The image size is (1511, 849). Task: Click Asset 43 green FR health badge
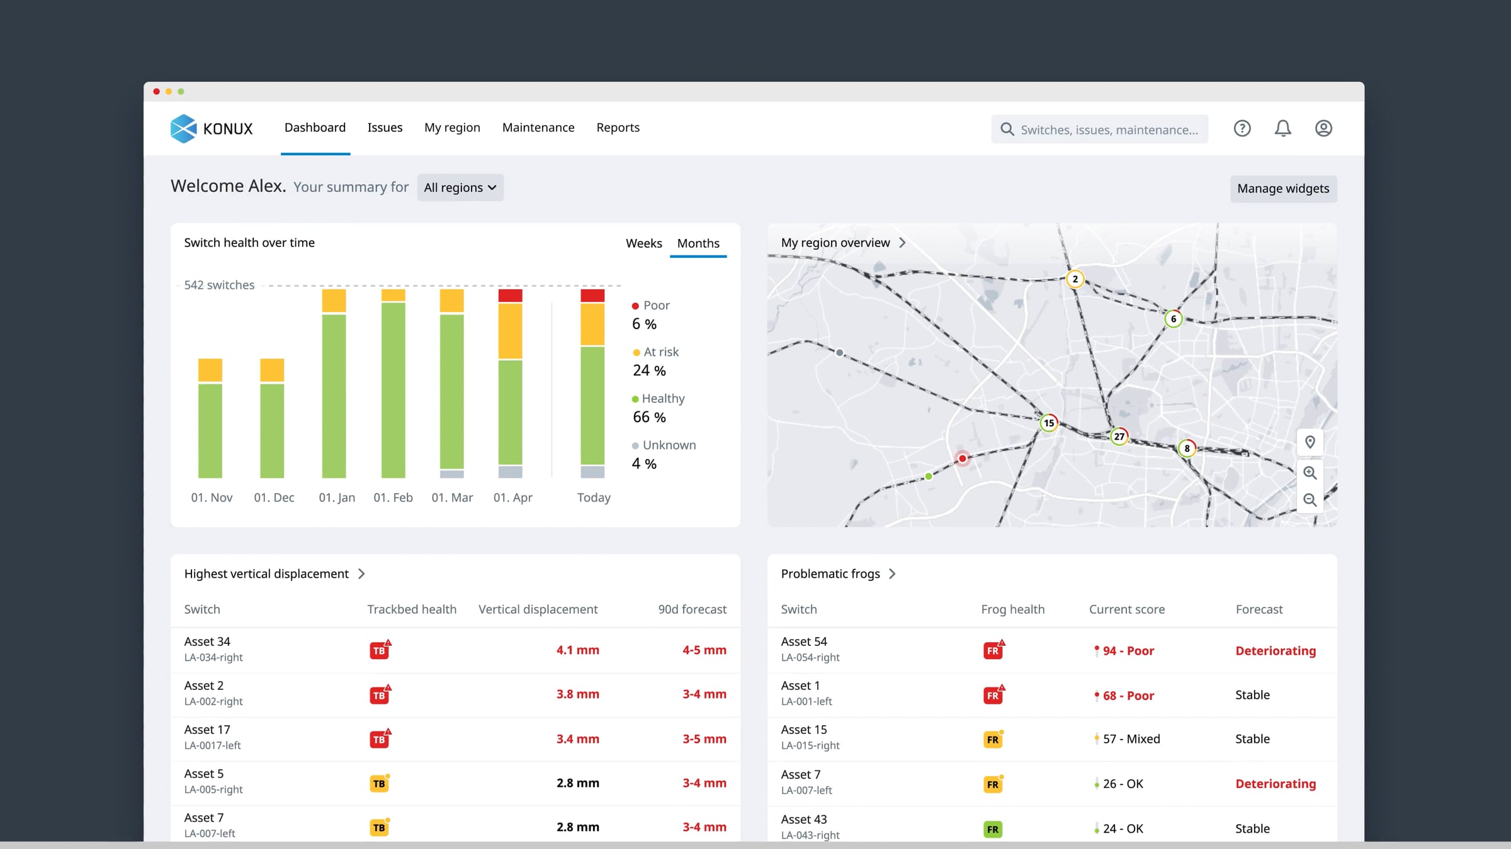tap(993, 830)
